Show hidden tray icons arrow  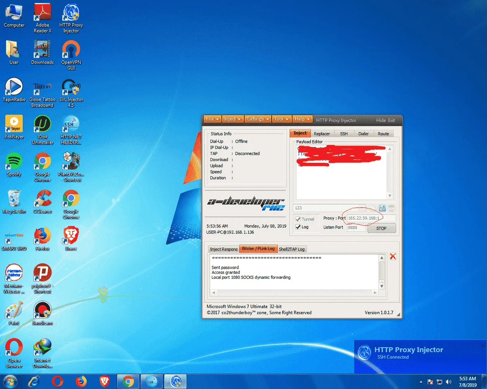pos(422,382)
